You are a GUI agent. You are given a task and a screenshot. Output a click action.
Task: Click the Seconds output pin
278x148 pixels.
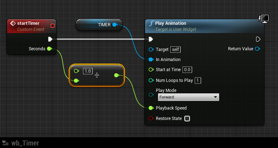(50, 49)
